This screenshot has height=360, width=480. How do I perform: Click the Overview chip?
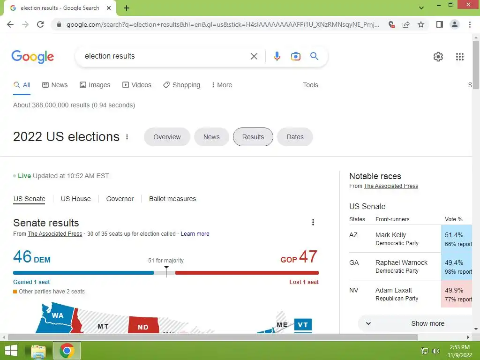pos(167,137)
